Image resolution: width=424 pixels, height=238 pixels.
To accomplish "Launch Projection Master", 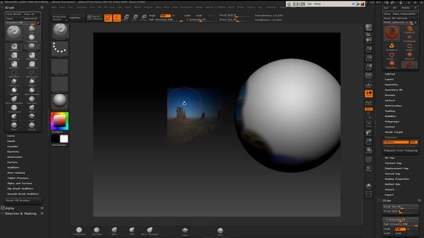I will click(x=59, y=18).
